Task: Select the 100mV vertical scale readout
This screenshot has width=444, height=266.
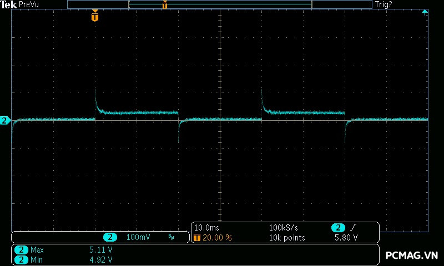Action: tap(138, 237)
